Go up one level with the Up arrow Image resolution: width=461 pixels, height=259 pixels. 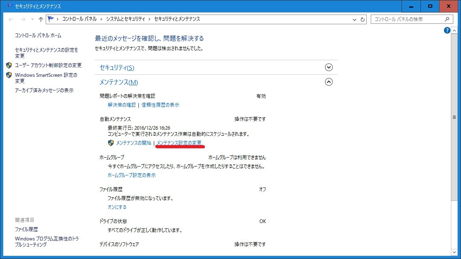(40, 19)
